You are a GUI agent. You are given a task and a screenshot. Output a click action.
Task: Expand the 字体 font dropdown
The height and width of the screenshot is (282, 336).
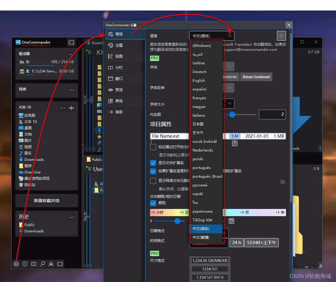pyautogui.click(x=229, y=66)
